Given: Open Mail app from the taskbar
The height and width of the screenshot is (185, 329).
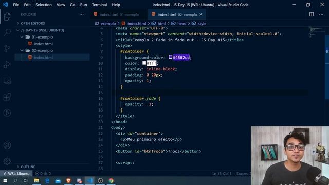Looking at the screenshot, I should 58,180.
